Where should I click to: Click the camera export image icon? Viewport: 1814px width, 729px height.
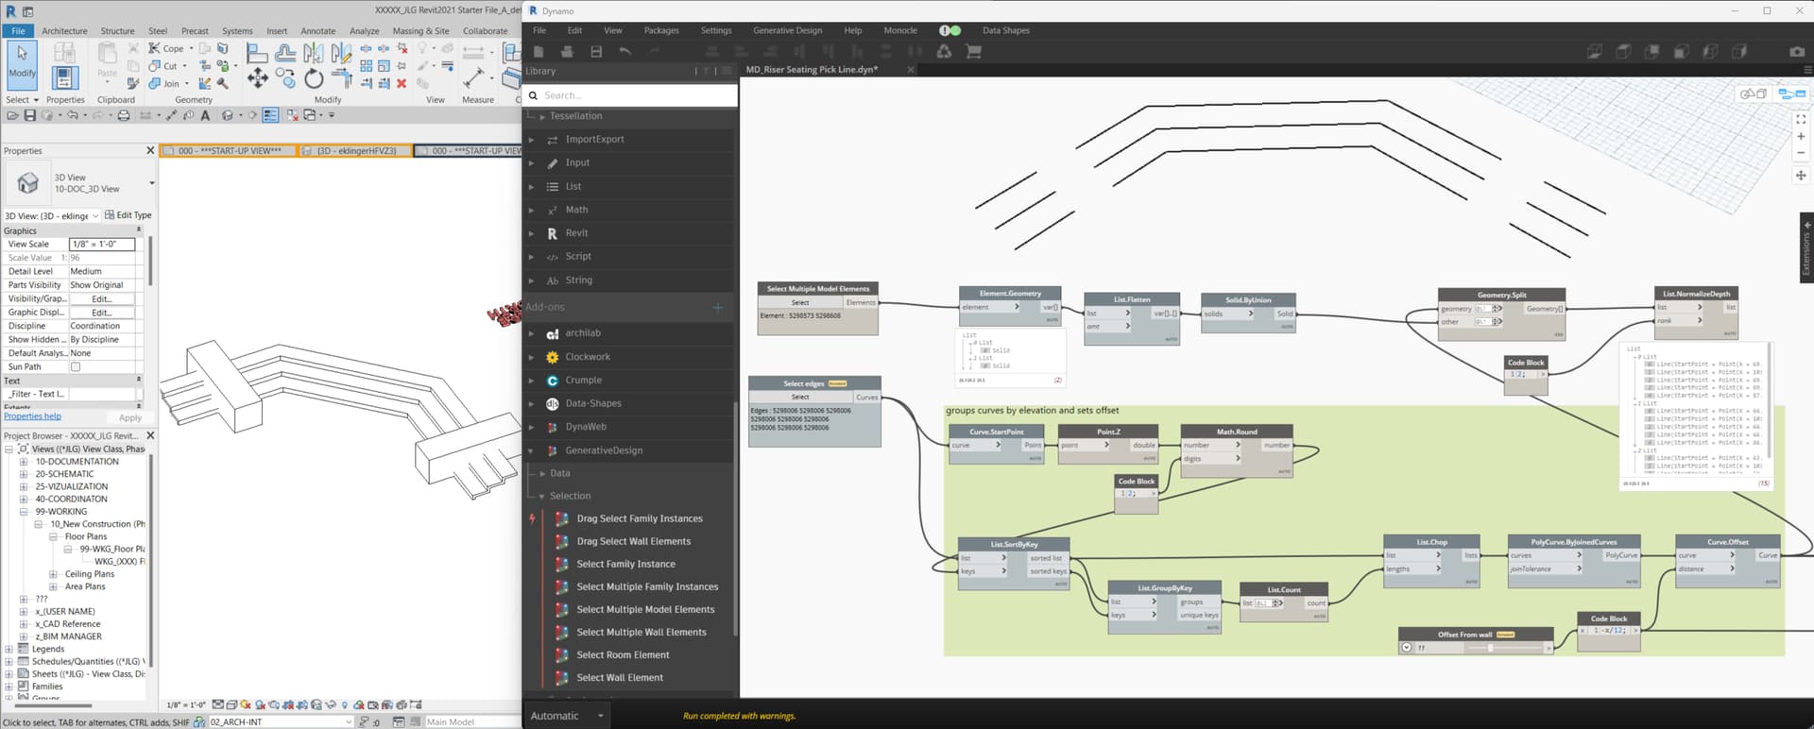(x=1797, y=52)
